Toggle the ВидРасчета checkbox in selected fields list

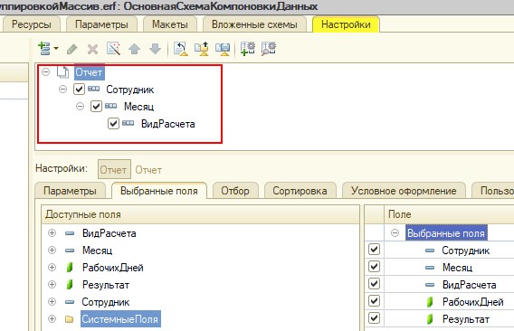pyautogui.click(x=374, y=283)
